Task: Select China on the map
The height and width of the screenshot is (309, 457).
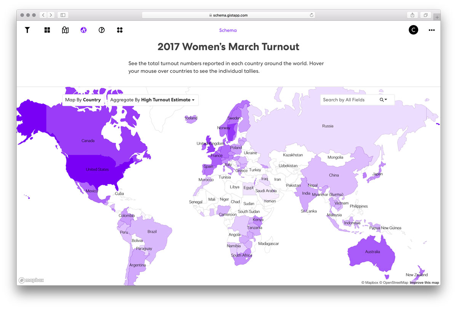Action: (334, 175)
